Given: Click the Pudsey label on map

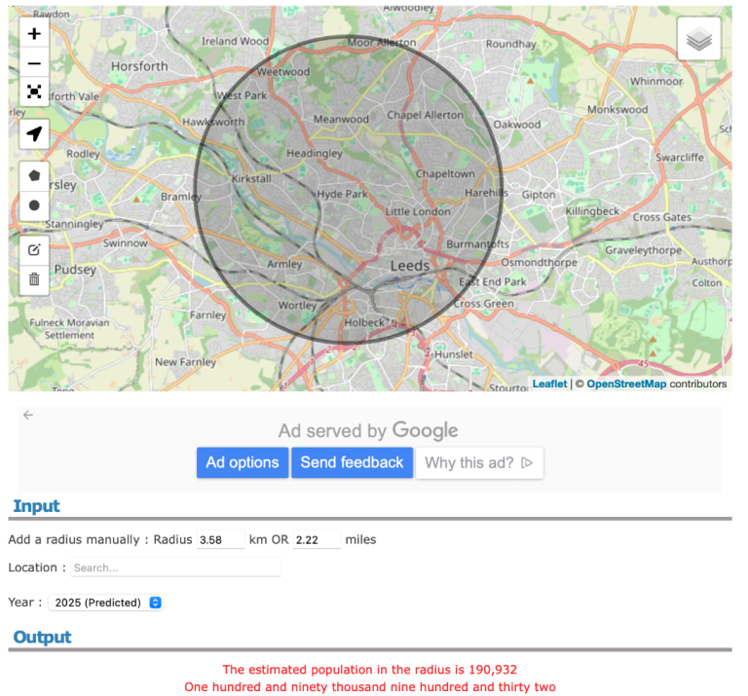Looking at the screenshot, I should point(75,270).
